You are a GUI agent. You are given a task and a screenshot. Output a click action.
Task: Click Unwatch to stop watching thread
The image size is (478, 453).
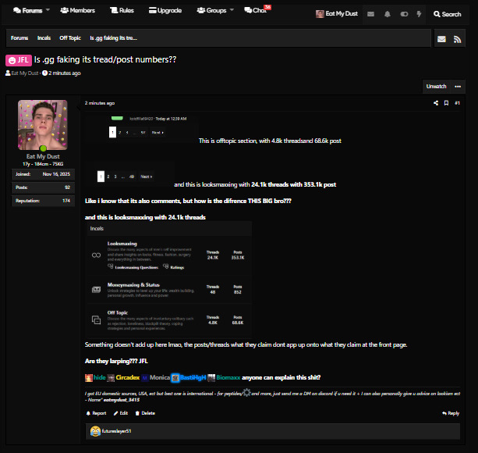(436, 86)
